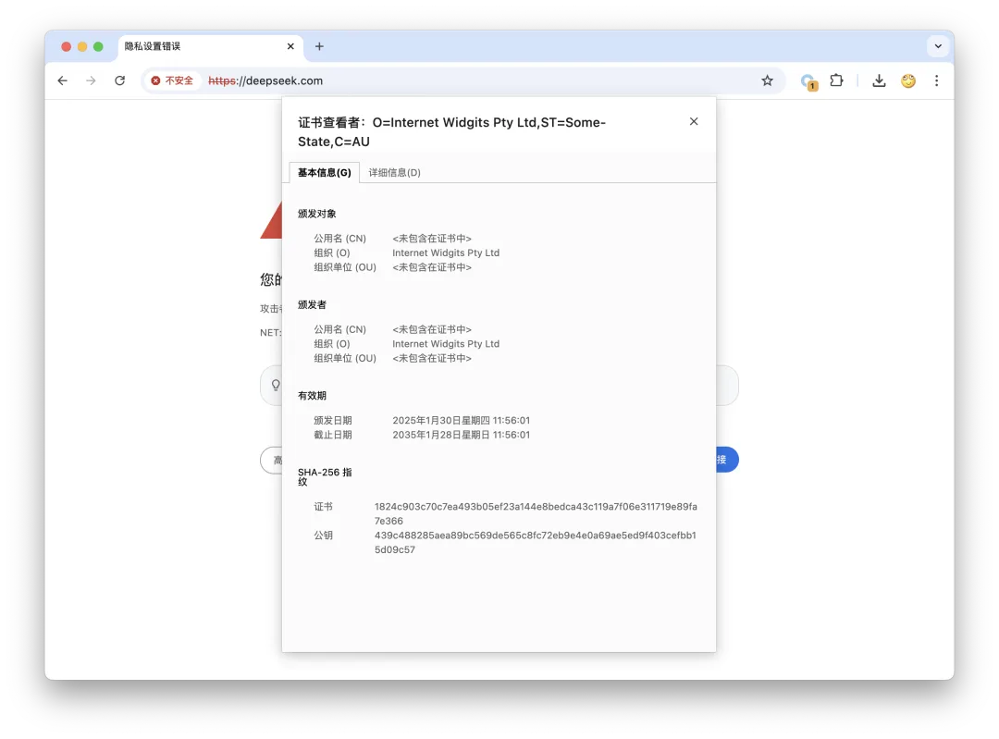Go back to the previous page
Image resolution: width=999 pixels, height=739 pixels.
(63, 80)
